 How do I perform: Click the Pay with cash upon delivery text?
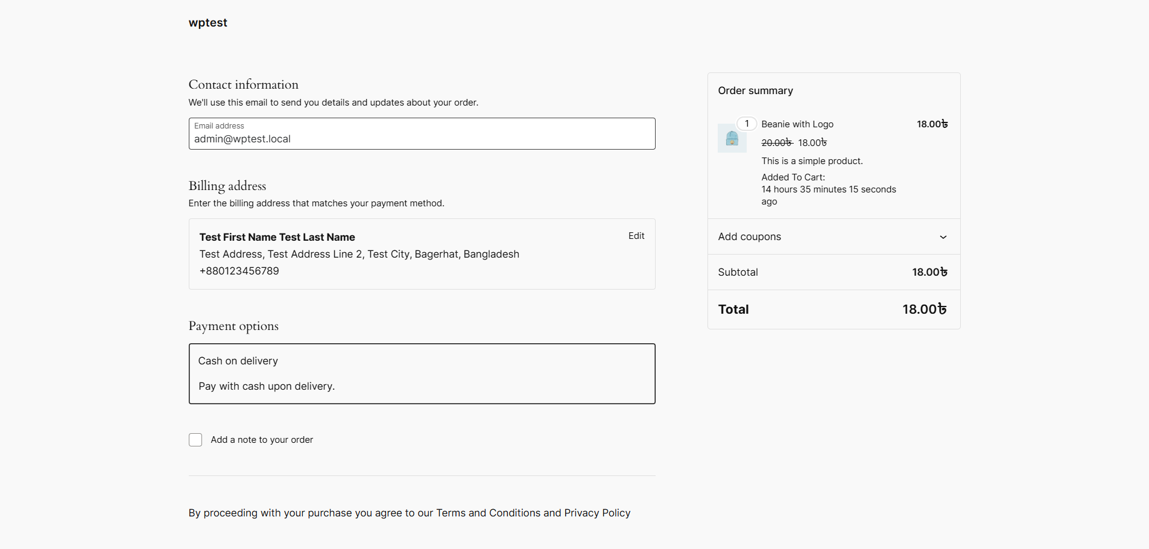coord(267,386)
